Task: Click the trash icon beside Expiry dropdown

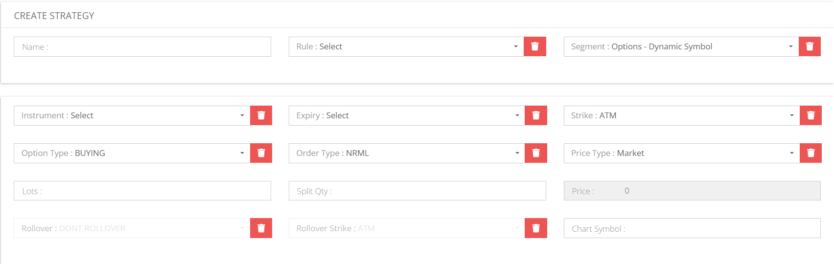Action: coord(535,115)
